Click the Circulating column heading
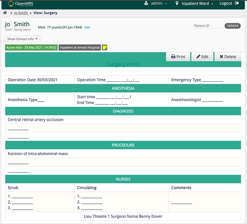 pos(87,188)
